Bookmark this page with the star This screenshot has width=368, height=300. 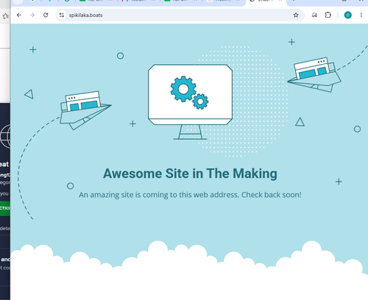click(x=296, y=15)
